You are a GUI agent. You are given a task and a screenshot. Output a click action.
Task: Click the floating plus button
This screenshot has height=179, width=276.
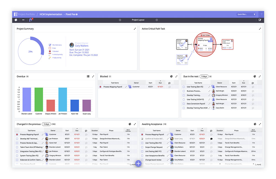138,163
